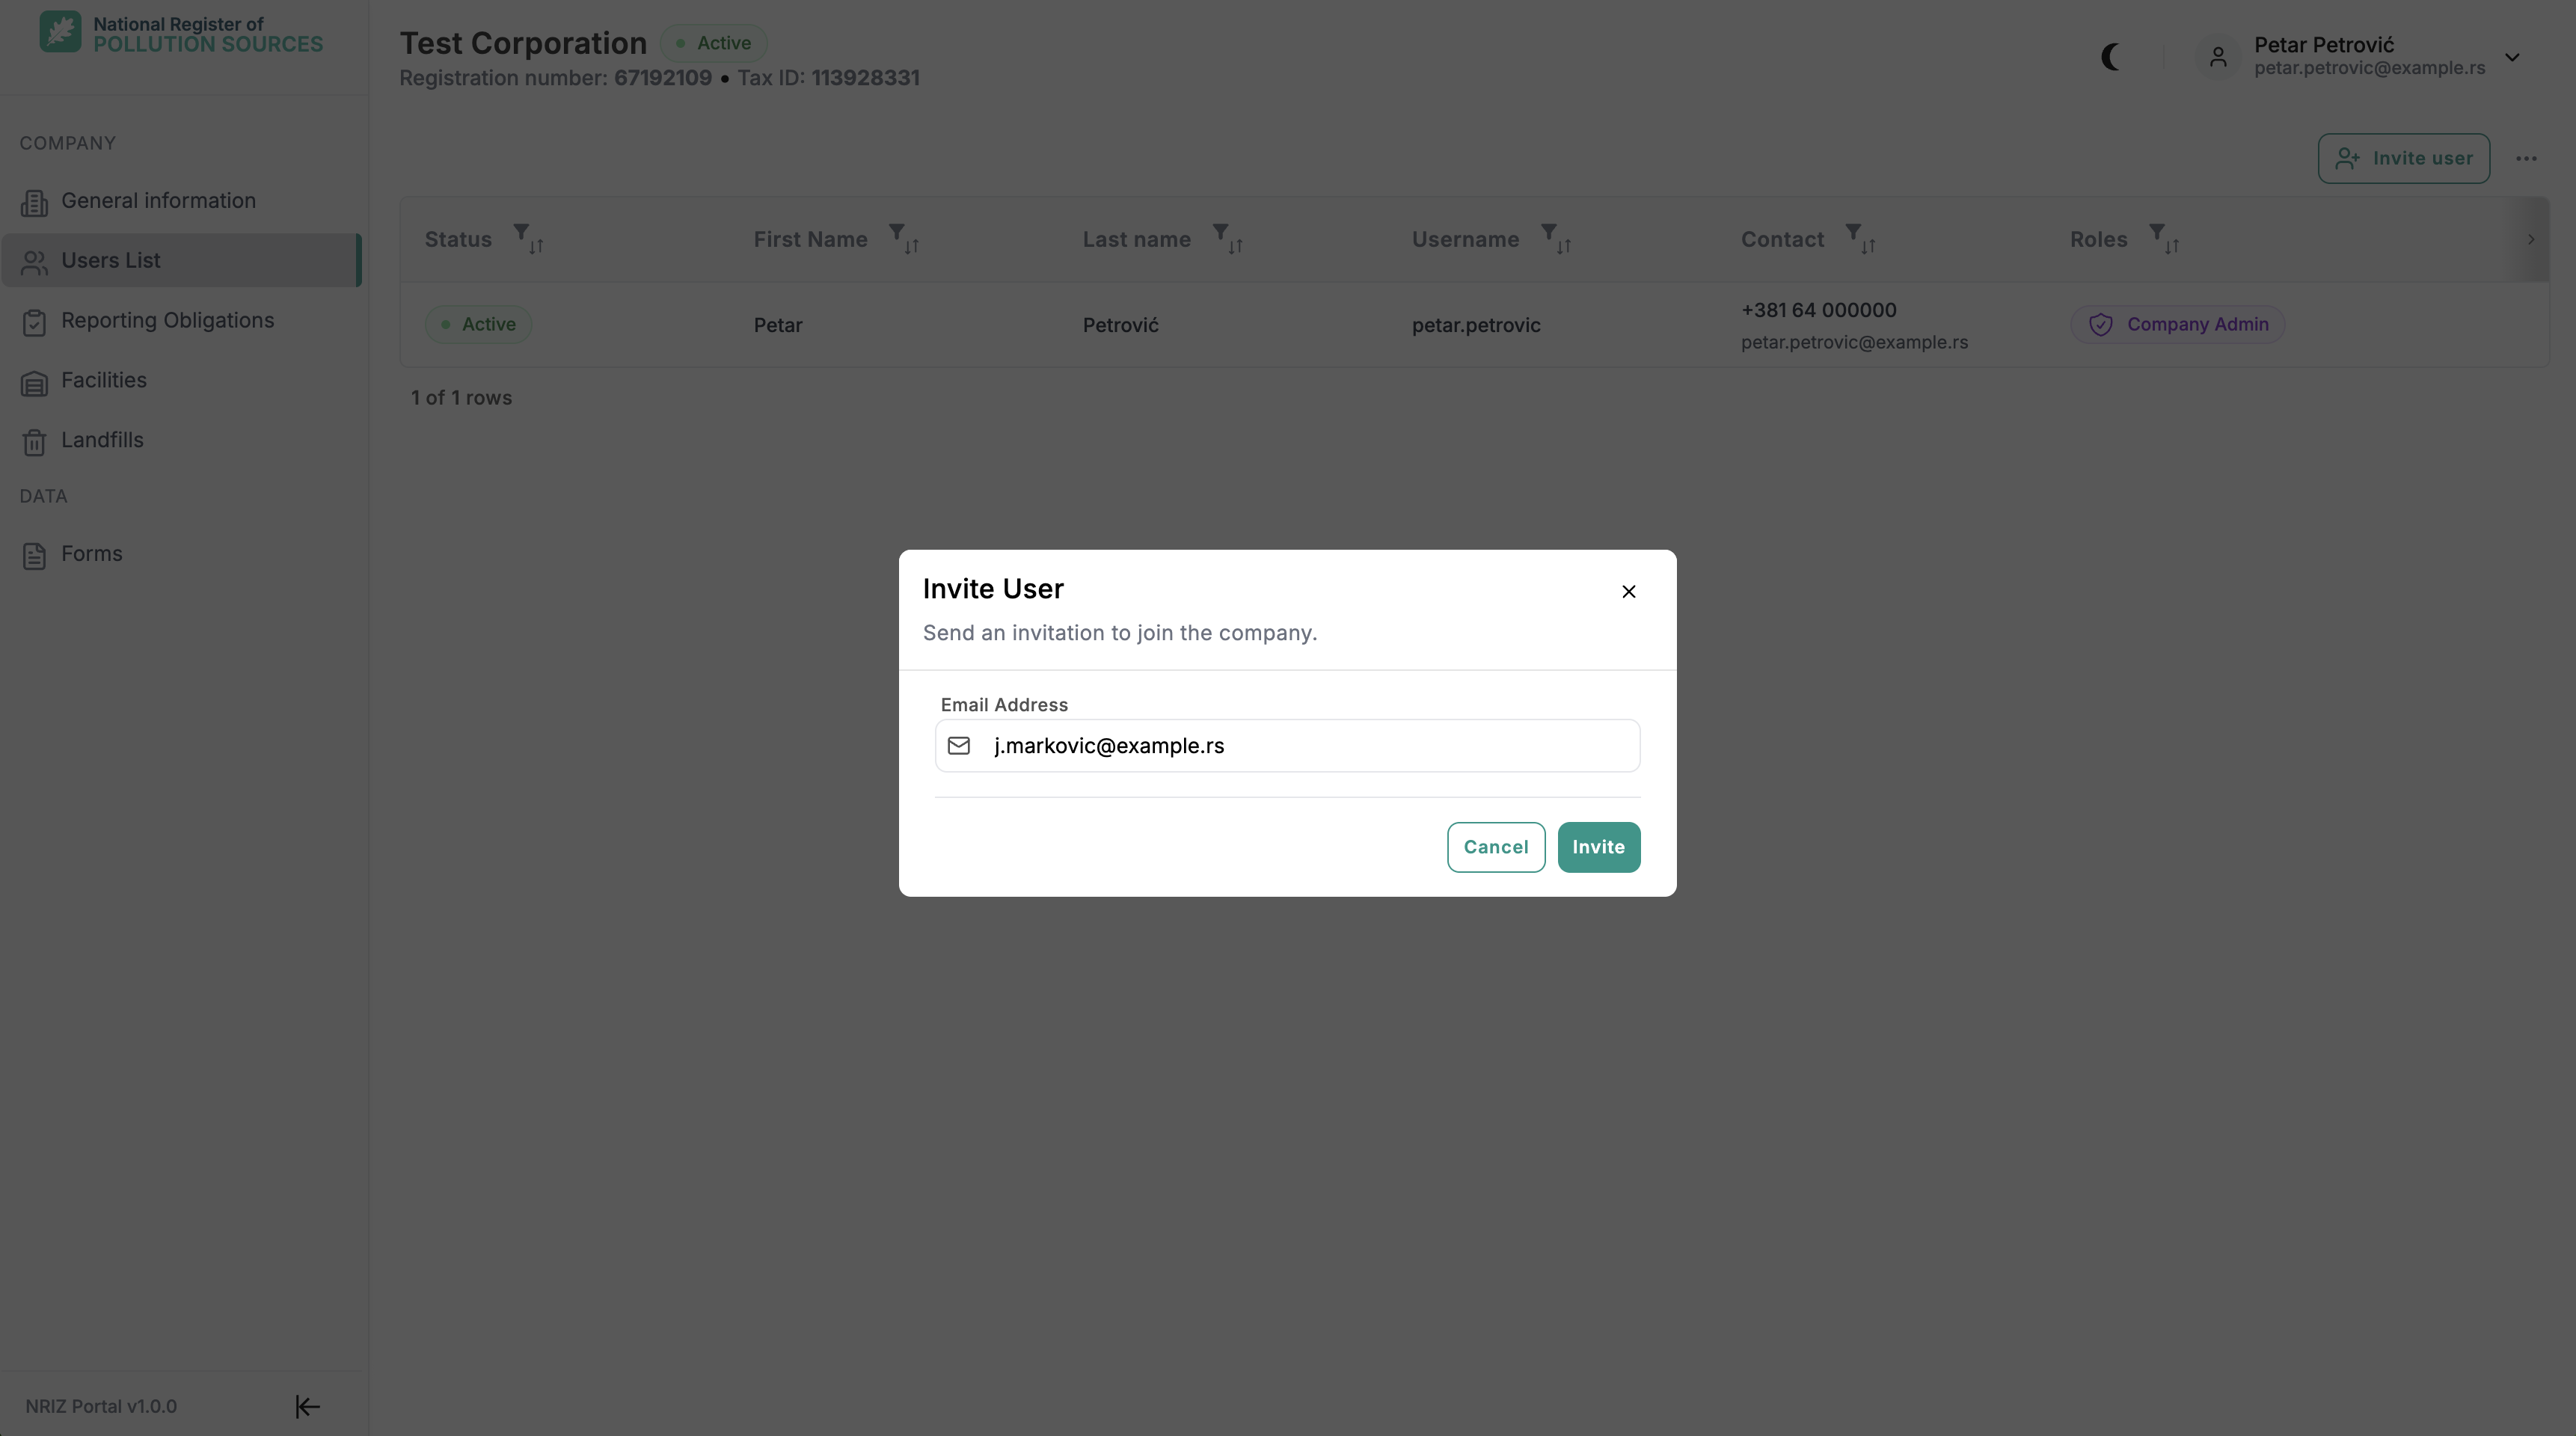Viewport: 2576px width, 1436px height.
Task: Click Facilities icon in sidebar
Action: tap(34, 383)
